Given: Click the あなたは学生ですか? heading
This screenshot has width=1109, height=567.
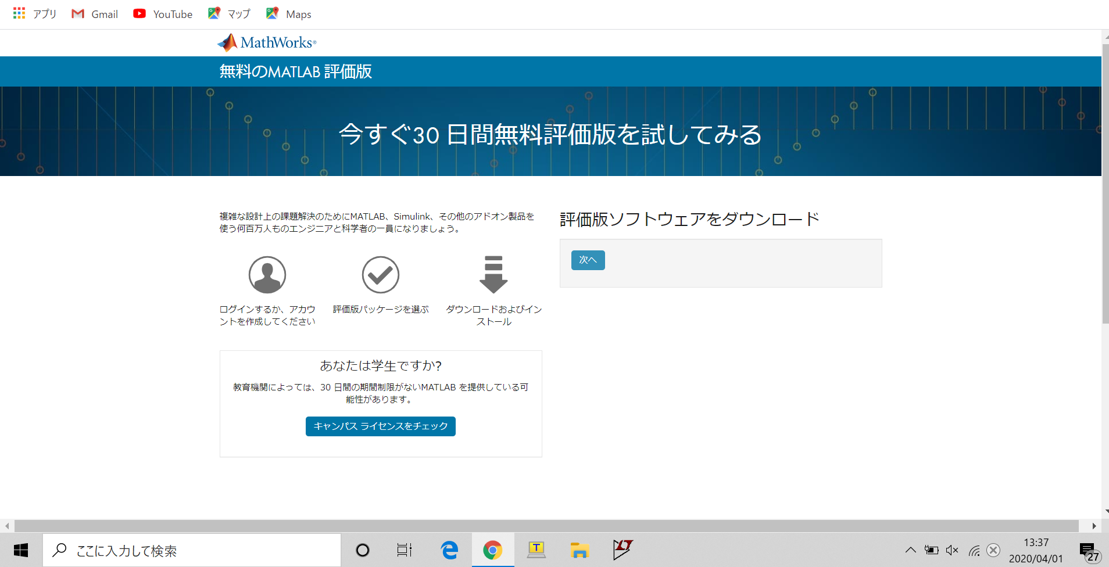Looking at the screenshot, I should (x=381, y=365).
